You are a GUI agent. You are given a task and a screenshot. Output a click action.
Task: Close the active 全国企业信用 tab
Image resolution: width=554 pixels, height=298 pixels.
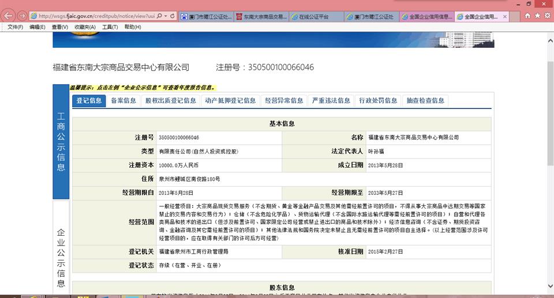click(x=505, y=17)
